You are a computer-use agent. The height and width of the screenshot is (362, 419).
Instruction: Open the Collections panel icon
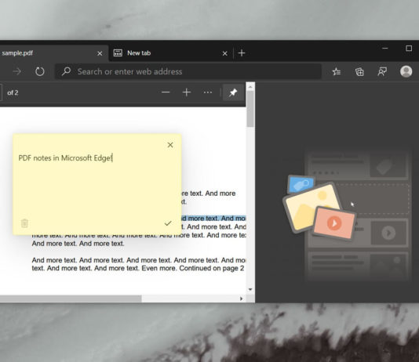(x=359, y=72)
